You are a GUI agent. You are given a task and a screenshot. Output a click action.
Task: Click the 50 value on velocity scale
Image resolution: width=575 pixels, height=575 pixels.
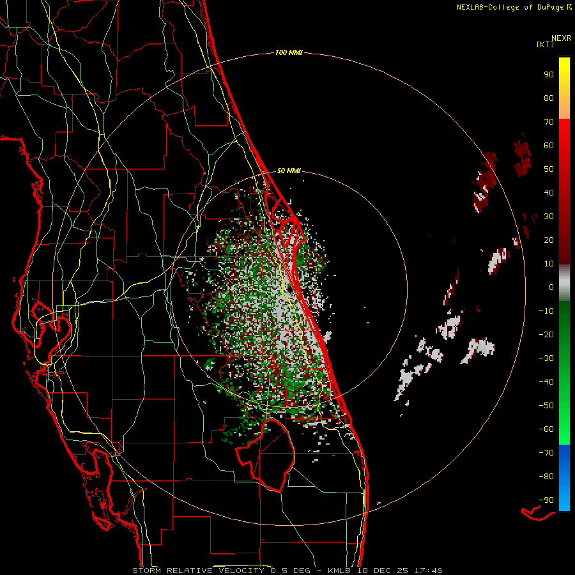[x=549, y=169]
